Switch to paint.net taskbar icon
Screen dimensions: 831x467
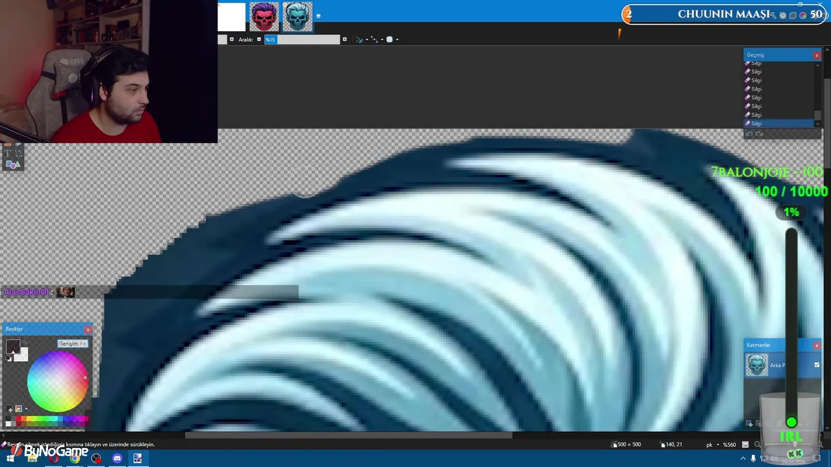point(138,459)
